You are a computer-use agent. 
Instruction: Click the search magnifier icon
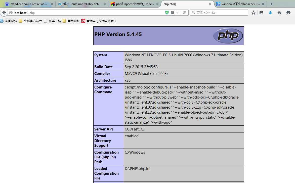click(x=193, y=13)
